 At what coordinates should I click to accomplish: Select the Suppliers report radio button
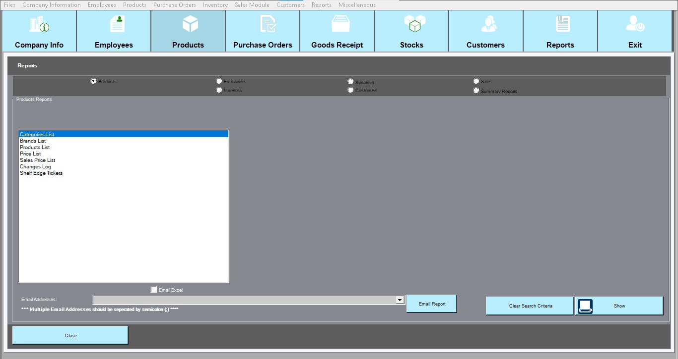coord(350,82)
